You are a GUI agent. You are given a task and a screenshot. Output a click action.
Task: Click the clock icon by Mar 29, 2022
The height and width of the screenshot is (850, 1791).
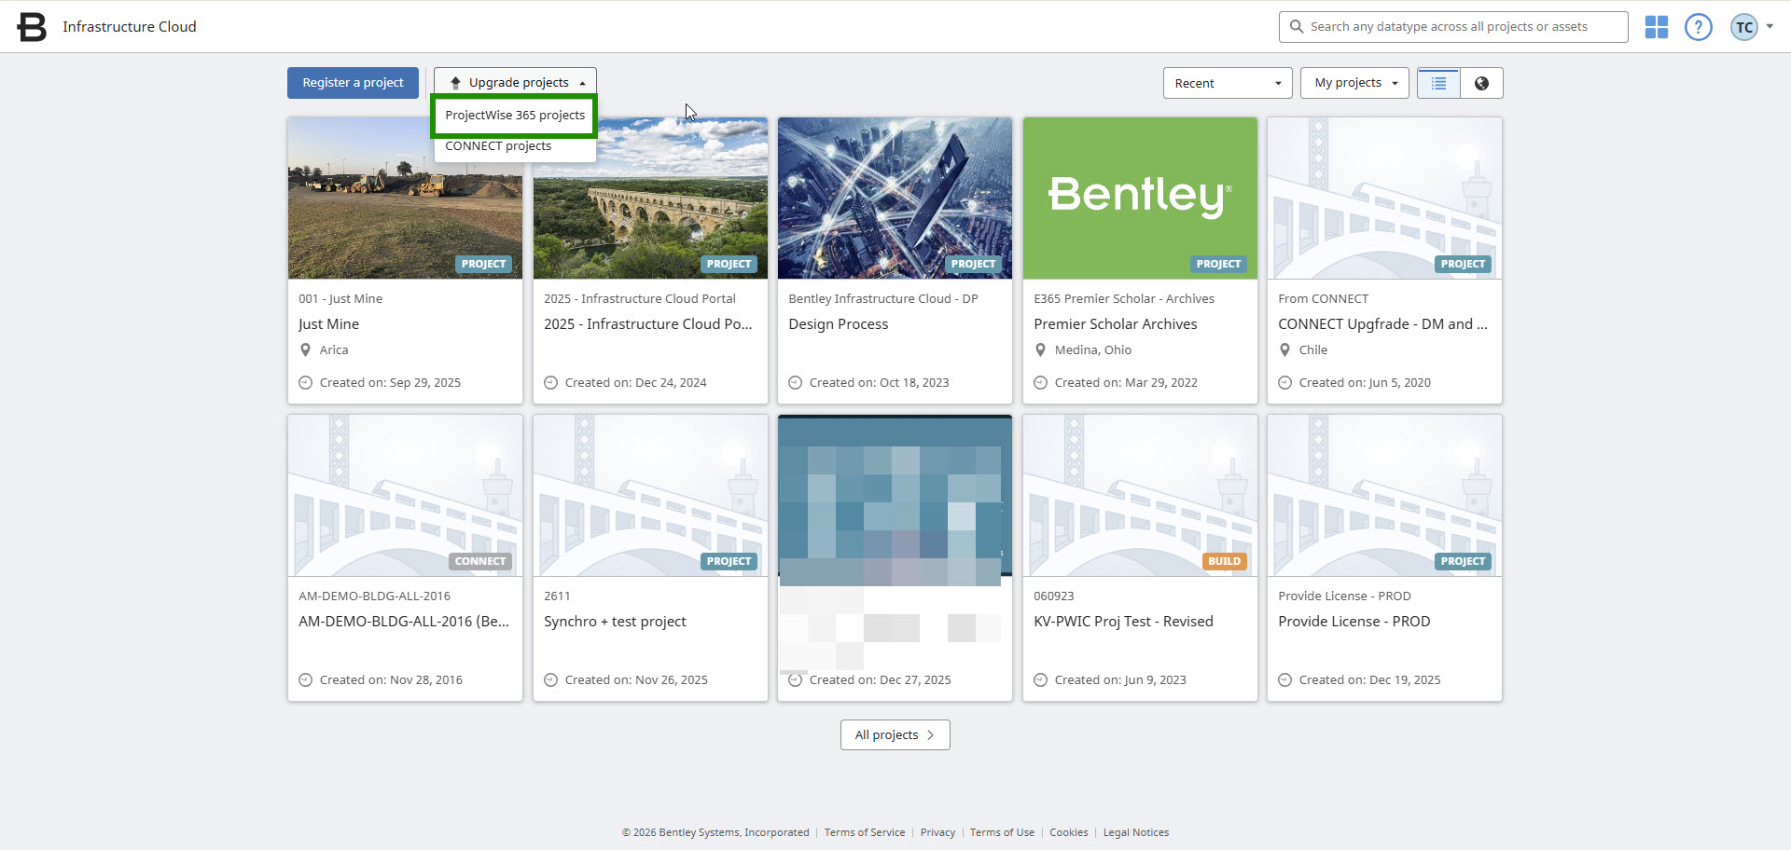(x=1040, y=383)
